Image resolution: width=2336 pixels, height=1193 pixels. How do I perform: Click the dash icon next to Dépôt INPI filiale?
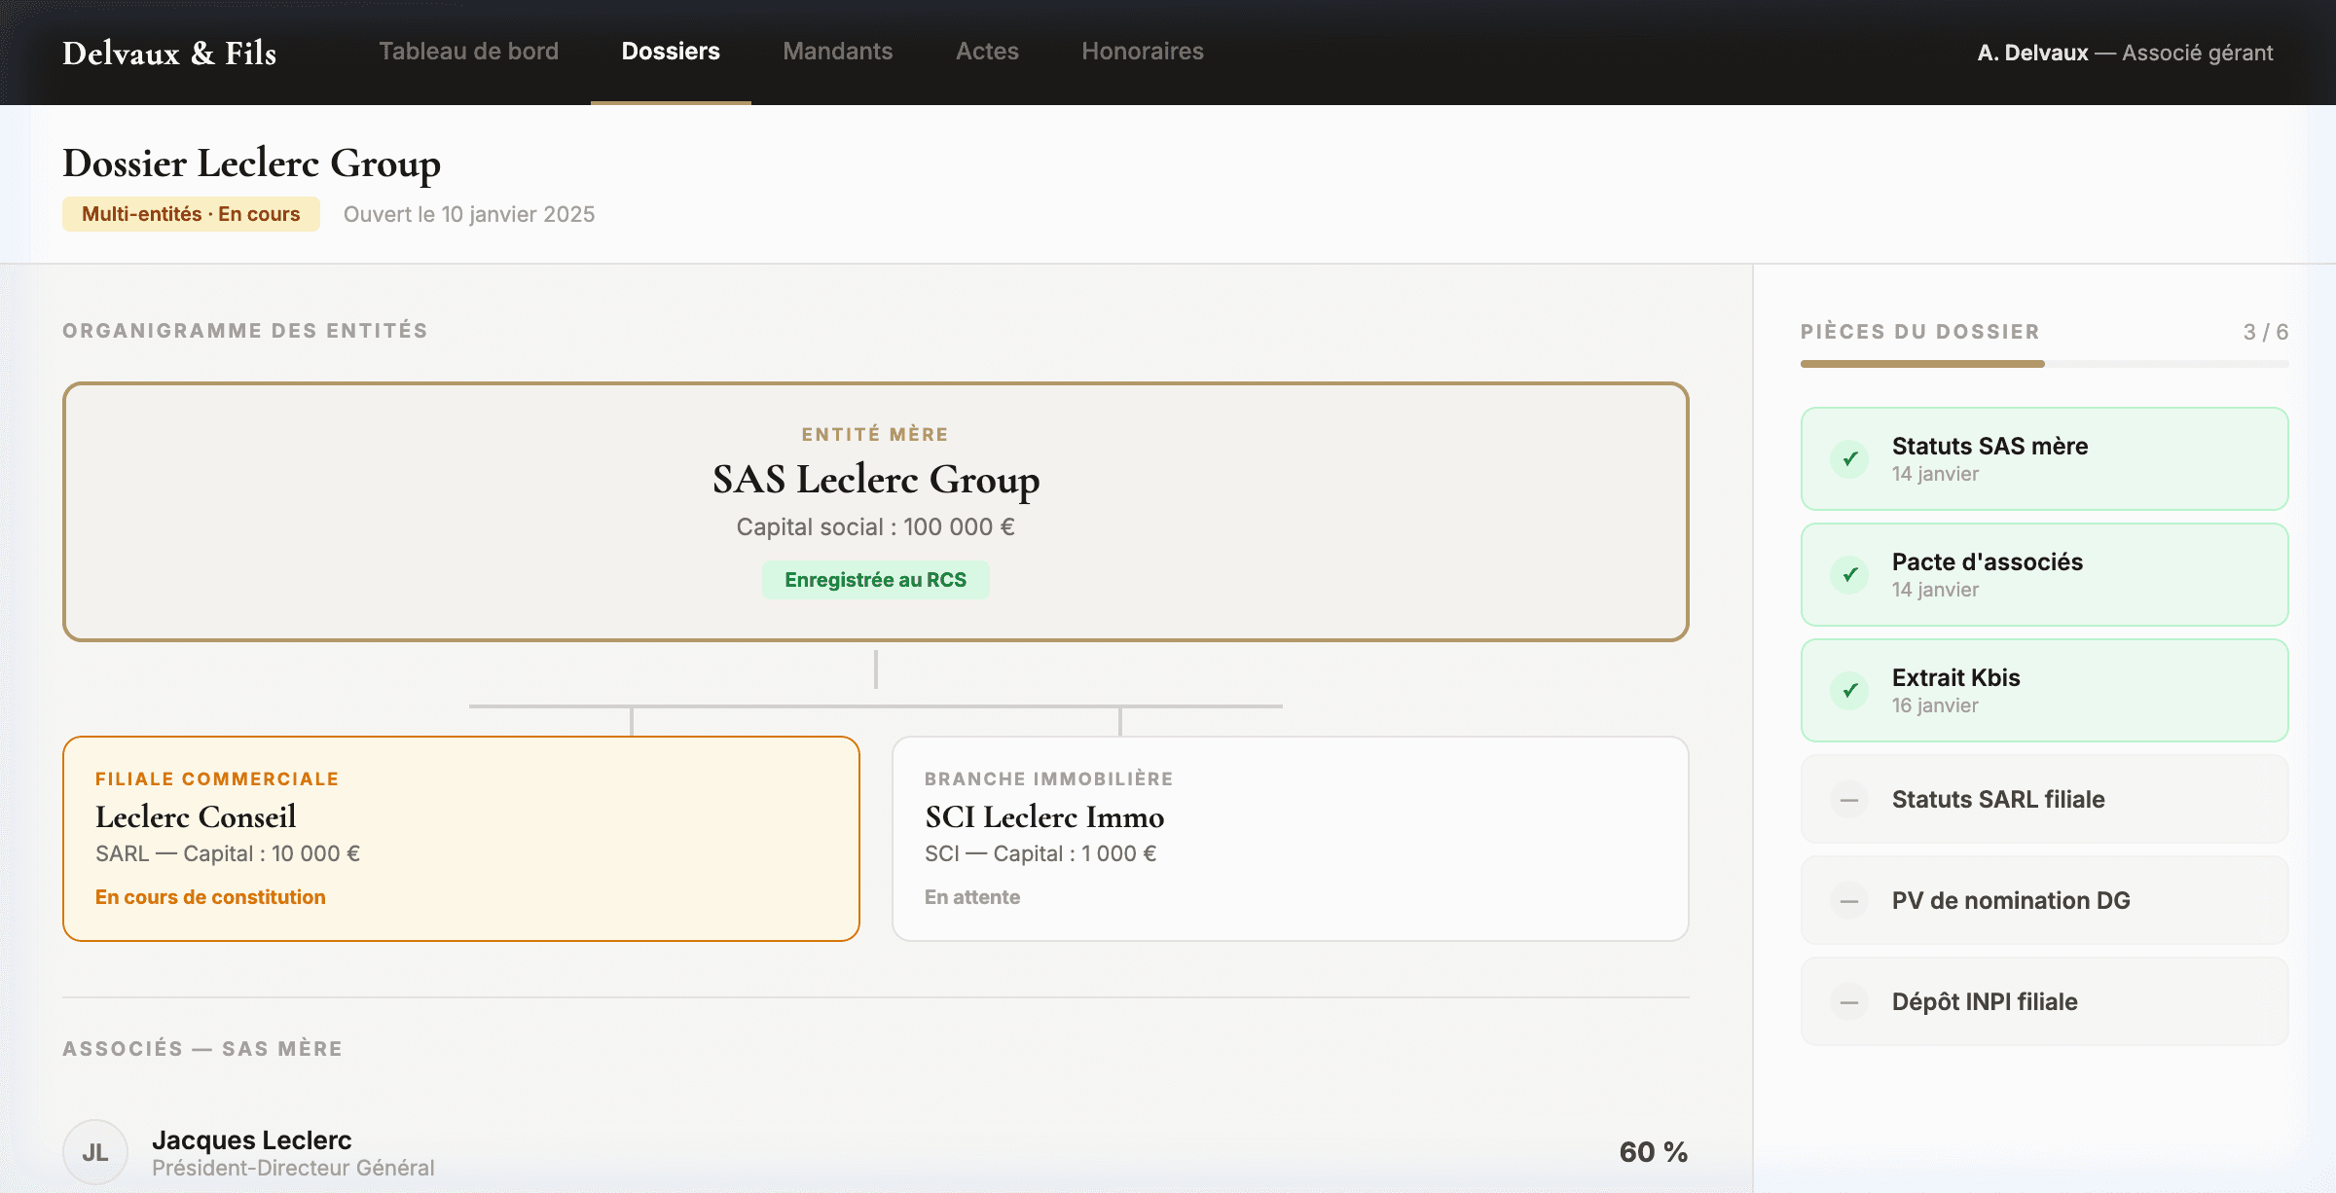[1849, 1002]
